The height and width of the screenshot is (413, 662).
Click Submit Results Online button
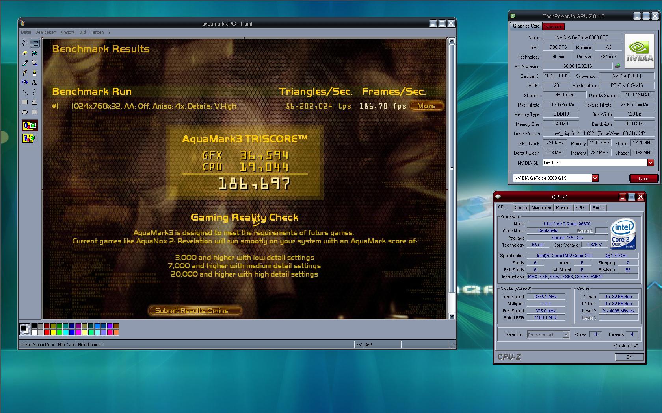coord(195,311)
